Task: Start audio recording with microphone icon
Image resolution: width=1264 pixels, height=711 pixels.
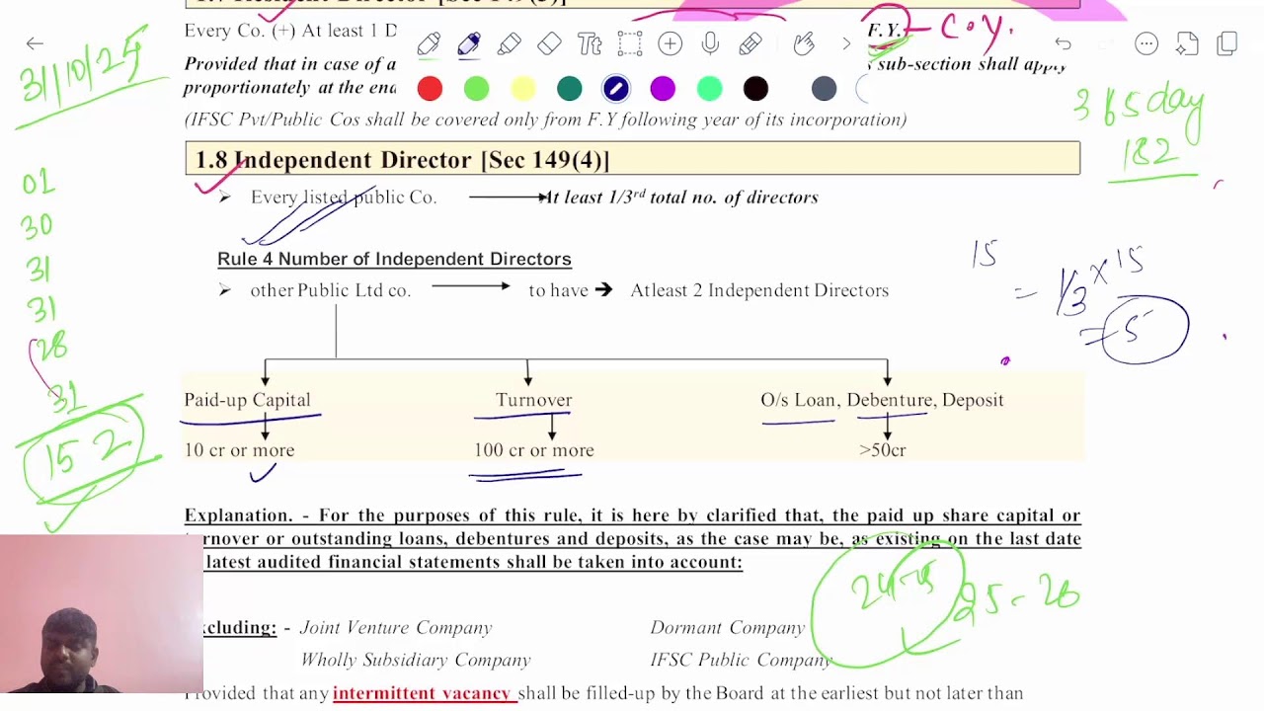Action: click(x=710, y=43)
